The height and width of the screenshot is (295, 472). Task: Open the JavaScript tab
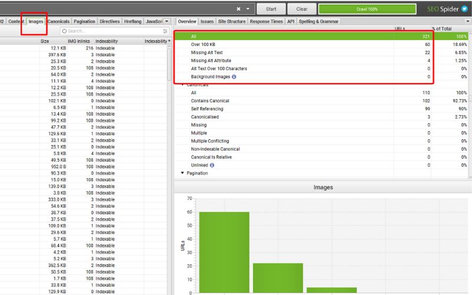154,21
